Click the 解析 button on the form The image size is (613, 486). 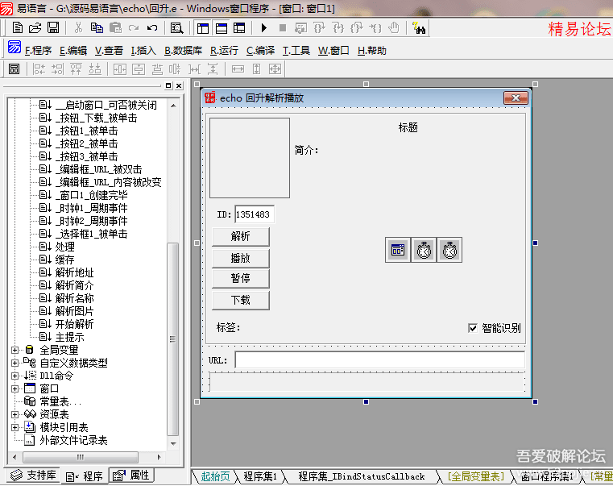pyautogui.click(x=240, y=237)
